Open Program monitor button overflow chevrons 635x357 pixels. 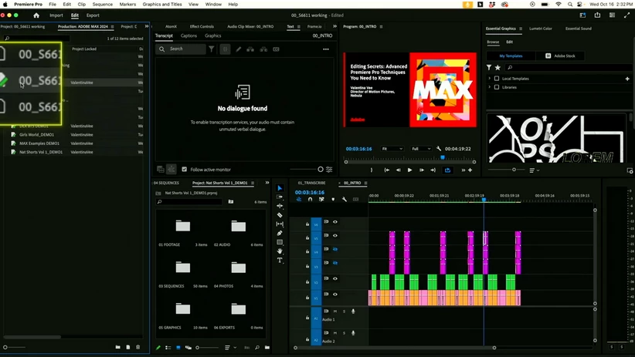pos(464,170)
